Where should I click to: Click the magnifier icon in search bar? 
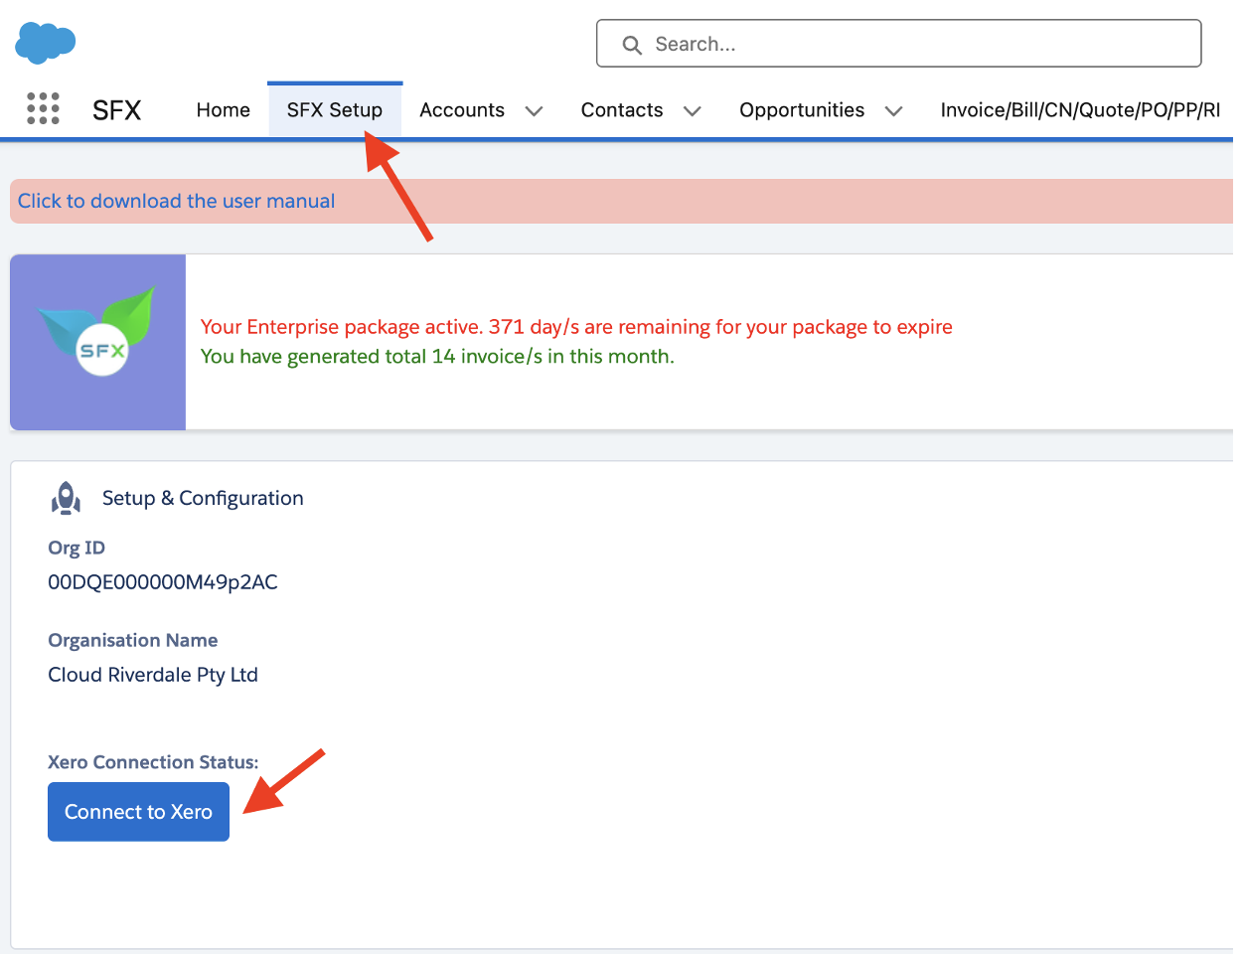(632, 45)
